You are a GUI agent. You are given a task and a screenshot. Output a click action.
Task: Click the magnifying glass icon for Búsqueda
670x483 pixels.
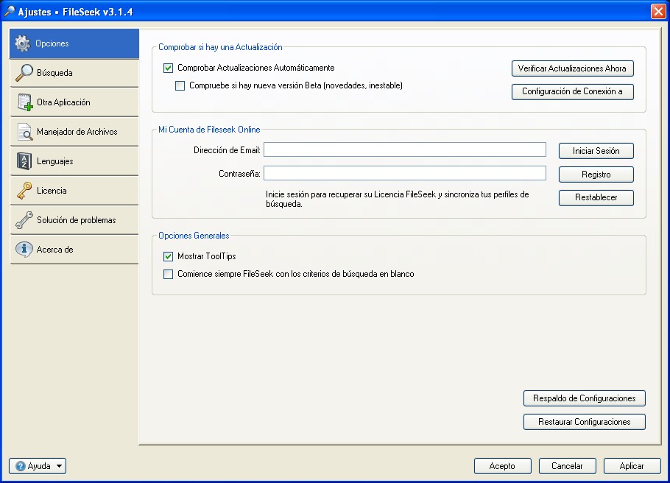tap(24, 73)
